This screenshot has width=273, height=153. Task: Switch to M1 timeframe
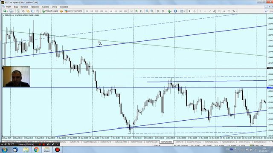tap(87, 11)
